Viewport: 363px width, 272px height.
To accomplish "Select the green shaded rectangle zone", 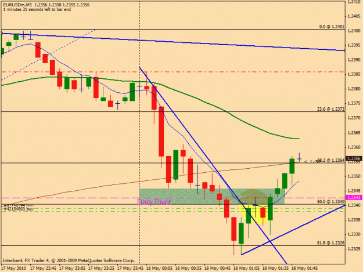I will [212, 196].
